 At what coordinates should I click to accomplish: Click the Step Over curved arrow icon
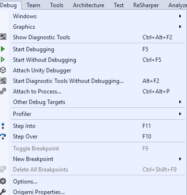click(3, 137)
